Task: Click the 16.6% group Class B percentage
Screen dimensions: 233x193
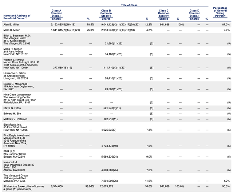Action: (x=149, y=186)
